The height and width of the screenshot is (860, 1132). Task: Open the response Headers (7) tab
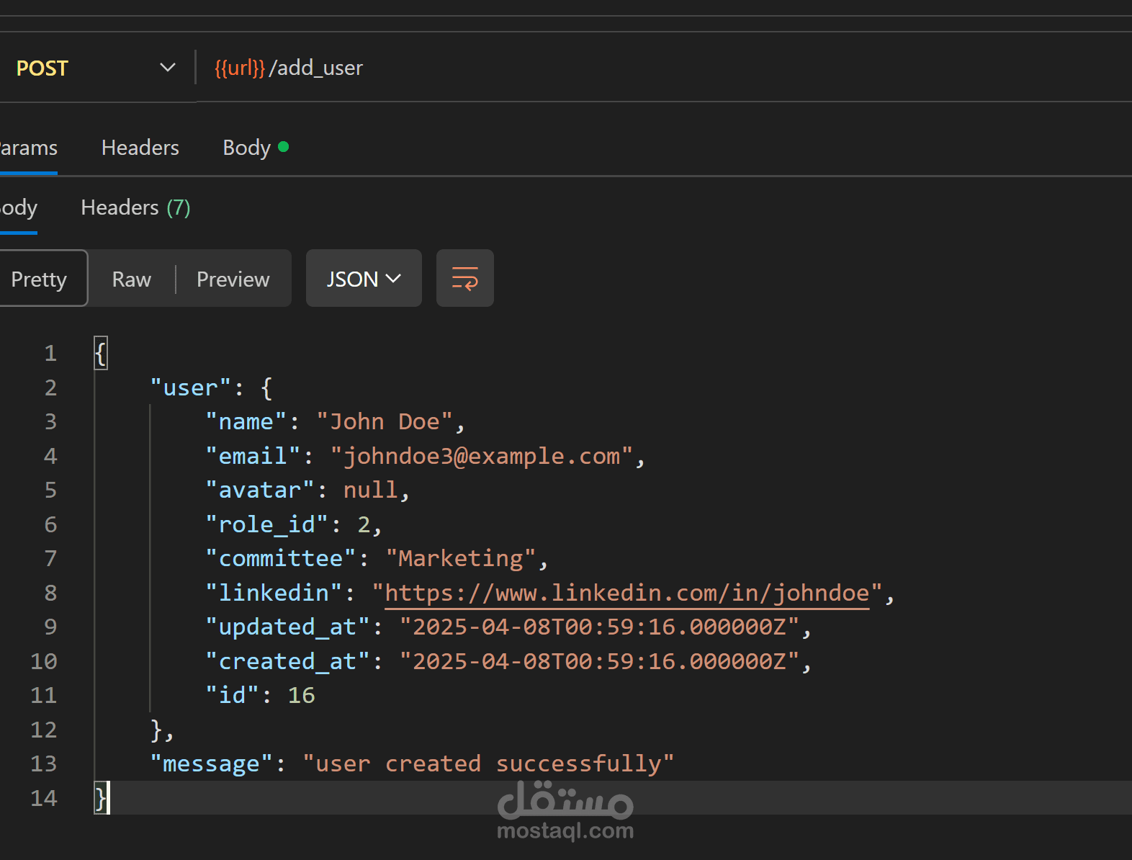coord(135,207)
